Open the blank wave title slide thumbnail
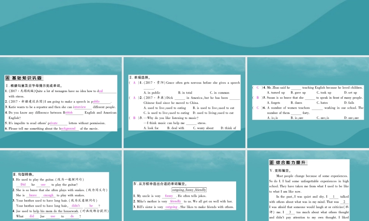 (x=184, y=28)
